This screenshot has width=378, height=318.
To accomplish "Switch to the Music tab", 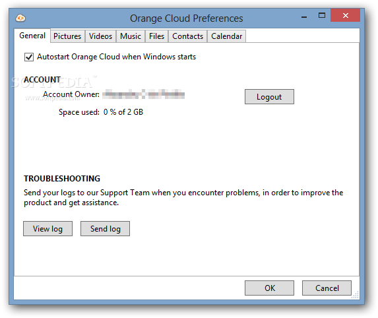I will point(131,36).
